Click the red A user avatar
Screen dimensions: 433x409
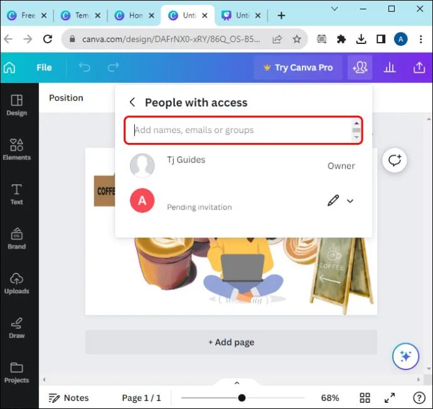pyautogui.click(x=142, y=200)
